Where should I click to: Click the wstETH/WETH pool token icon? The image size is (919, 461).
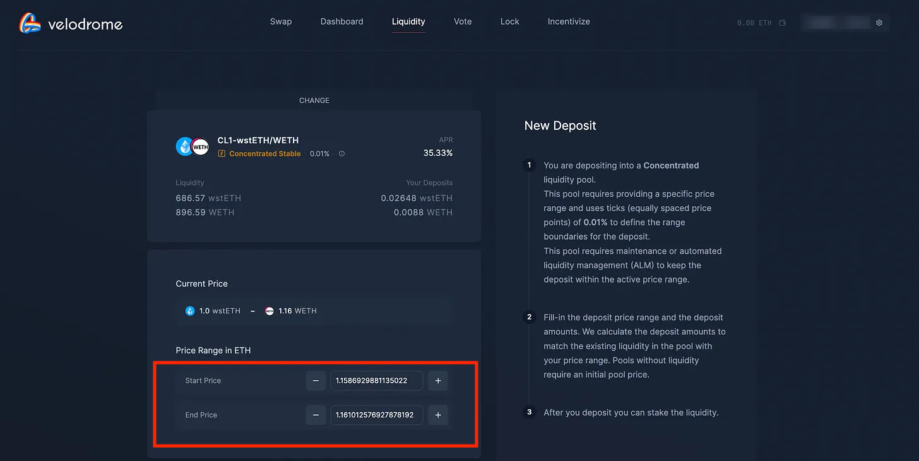[x=193, y=146]
